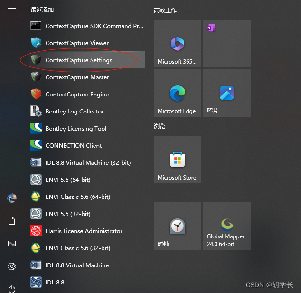Viewport: 301px width, 293px height.
Task: Open the Microsoft 365 tile
Action: 178,44
